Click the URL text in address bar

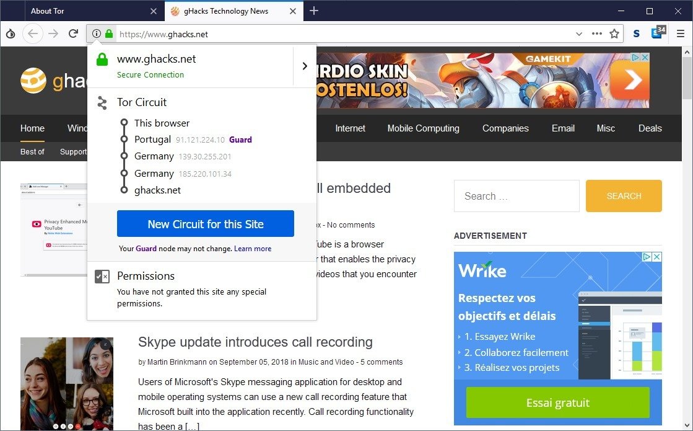163,34
